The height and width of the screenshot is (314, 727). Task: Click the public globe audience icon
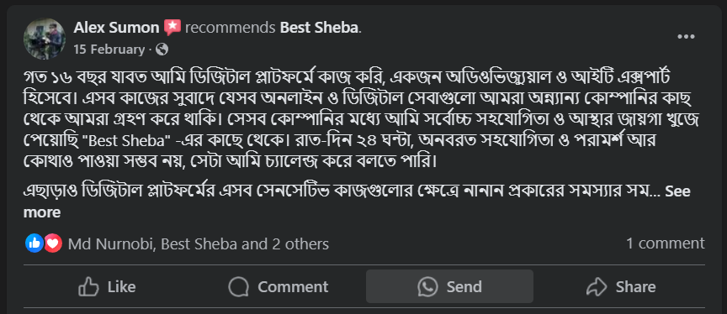tap(162, 50)
